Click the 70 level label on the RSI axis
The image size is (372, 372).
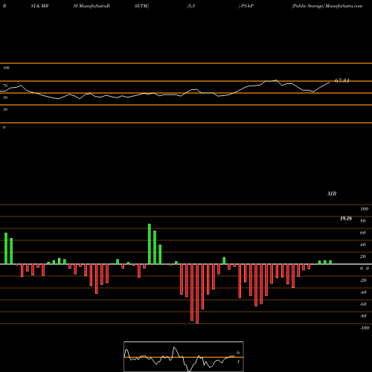[5, 86]
